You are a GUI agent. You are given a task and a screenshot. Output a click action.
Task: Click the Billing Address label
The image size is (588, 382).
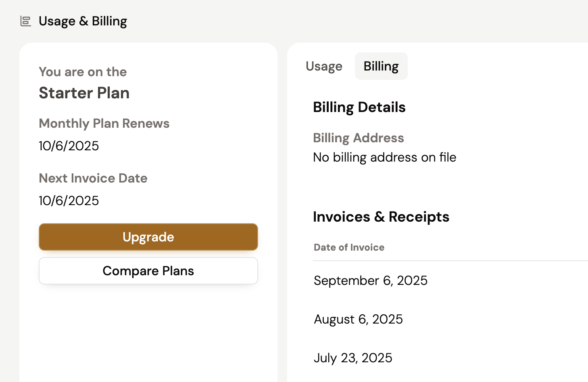(x=358, y=138)
